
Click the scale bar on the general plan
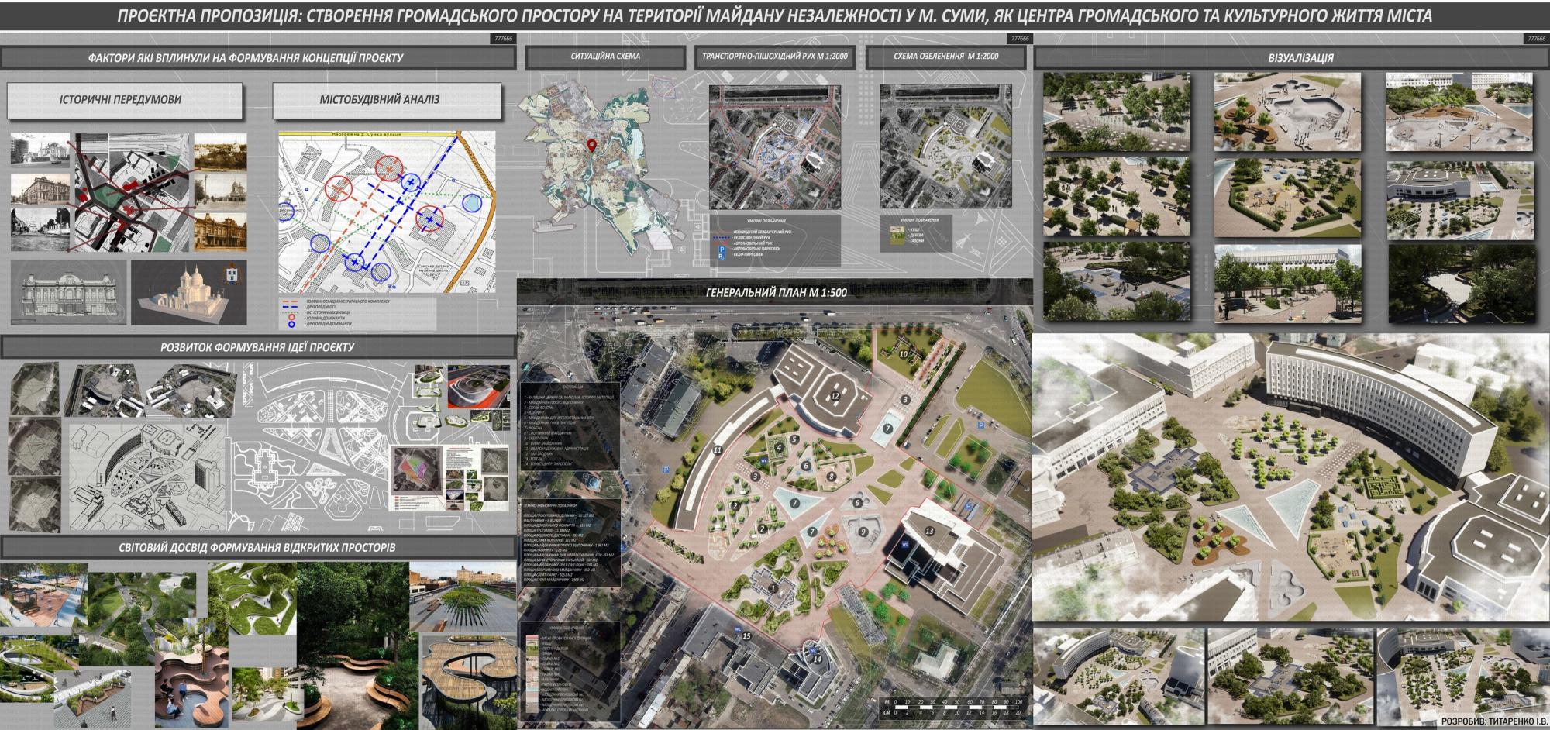click(x=955, y=707)
